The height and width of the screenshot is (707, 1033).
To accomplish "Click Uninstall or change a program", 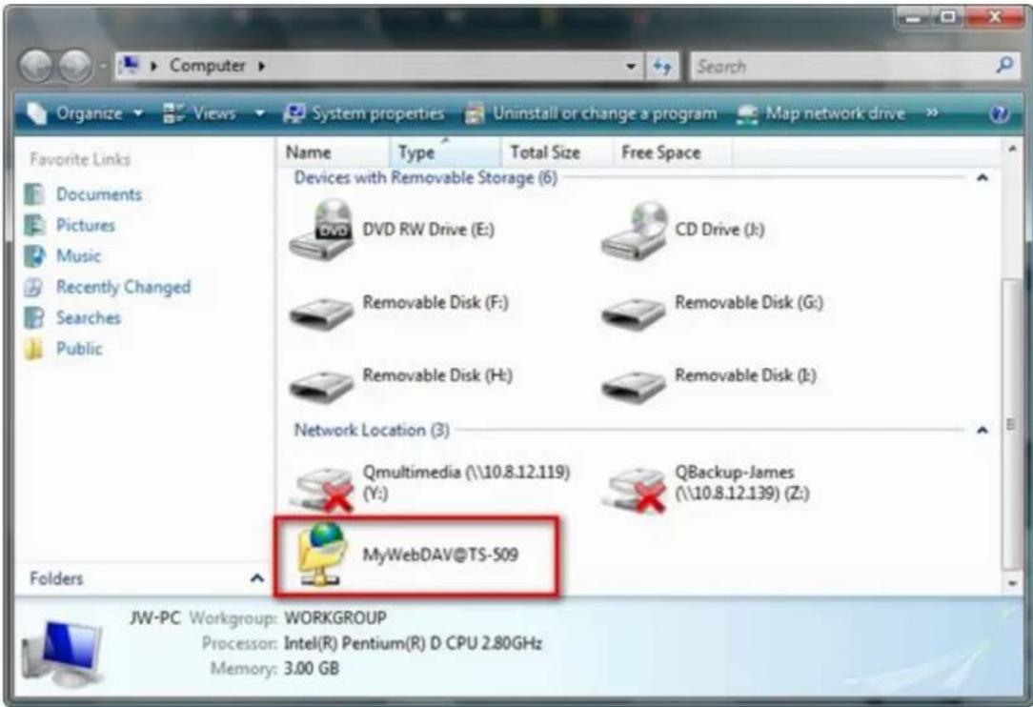I will pos(591,114).
